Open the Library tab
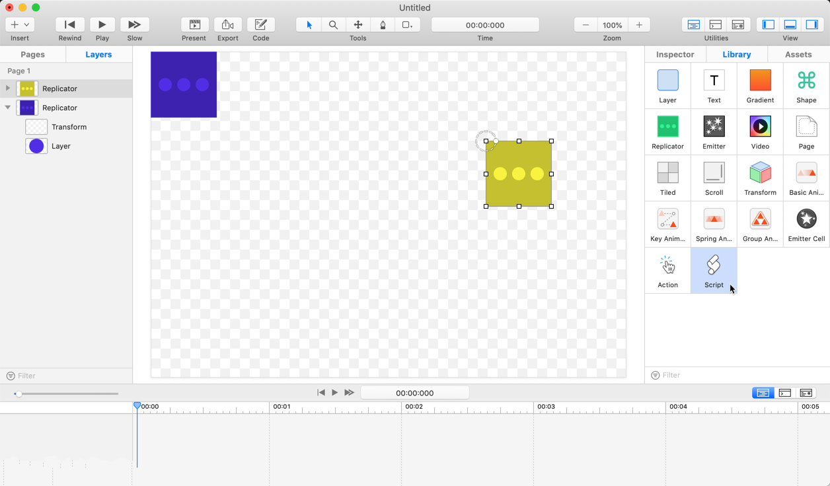This screenshot has height=486, width=830. coord(736,54)
